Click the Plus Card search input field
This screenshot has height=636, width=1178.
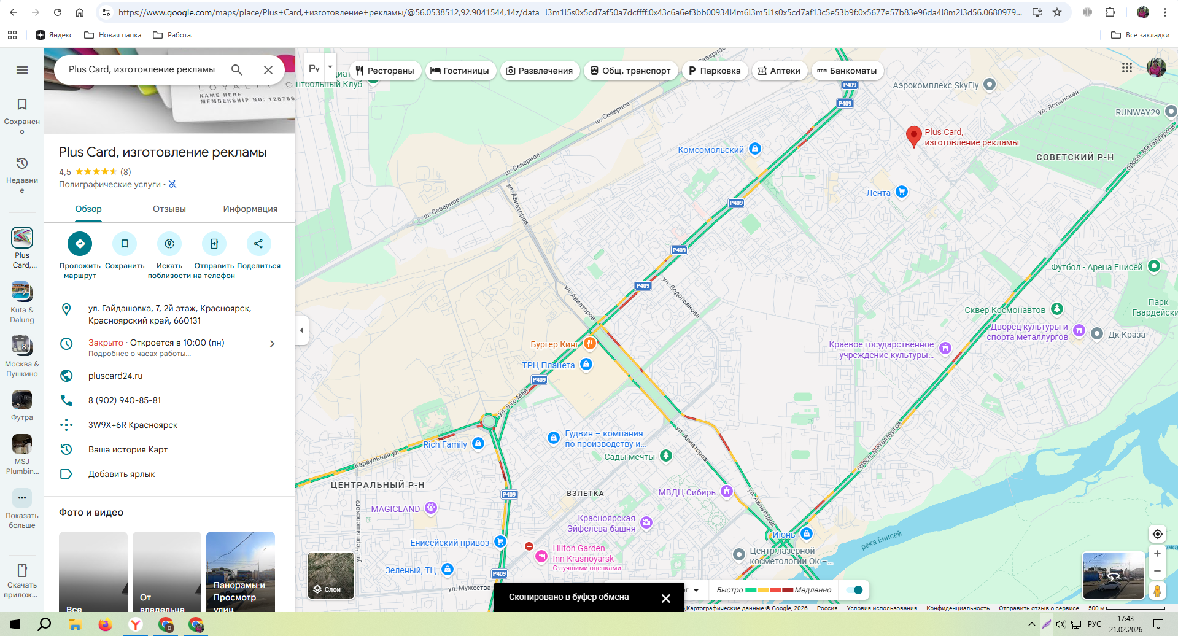[x=142, y=70]
